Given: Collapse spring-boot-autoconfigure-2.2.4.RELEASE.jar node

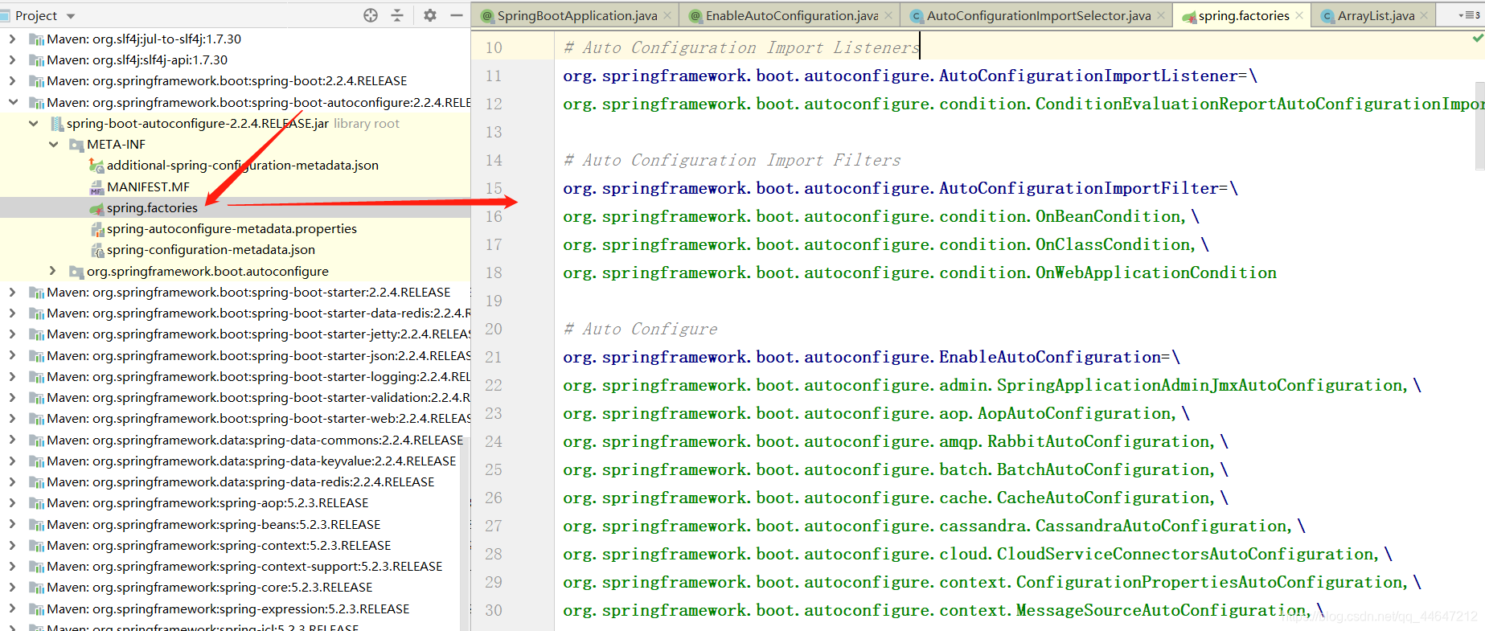Looking at the screenshot, I should (x=33, y=123).
